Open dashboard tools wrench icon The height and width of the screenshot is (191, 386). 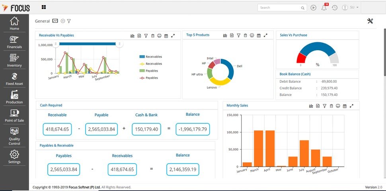[370, 21]
